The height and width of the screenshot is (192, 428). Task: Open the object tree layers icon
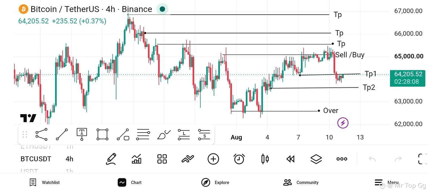tap(316, 159)
